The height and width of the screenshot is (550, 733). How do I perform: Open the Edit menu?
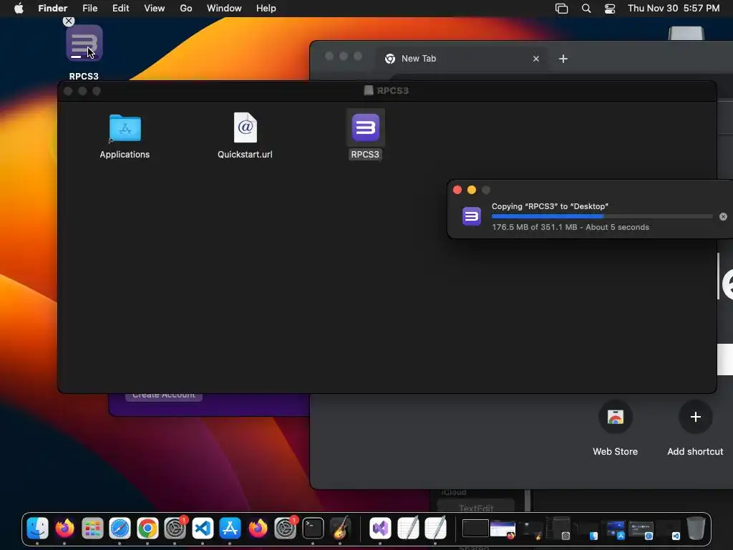120,9
